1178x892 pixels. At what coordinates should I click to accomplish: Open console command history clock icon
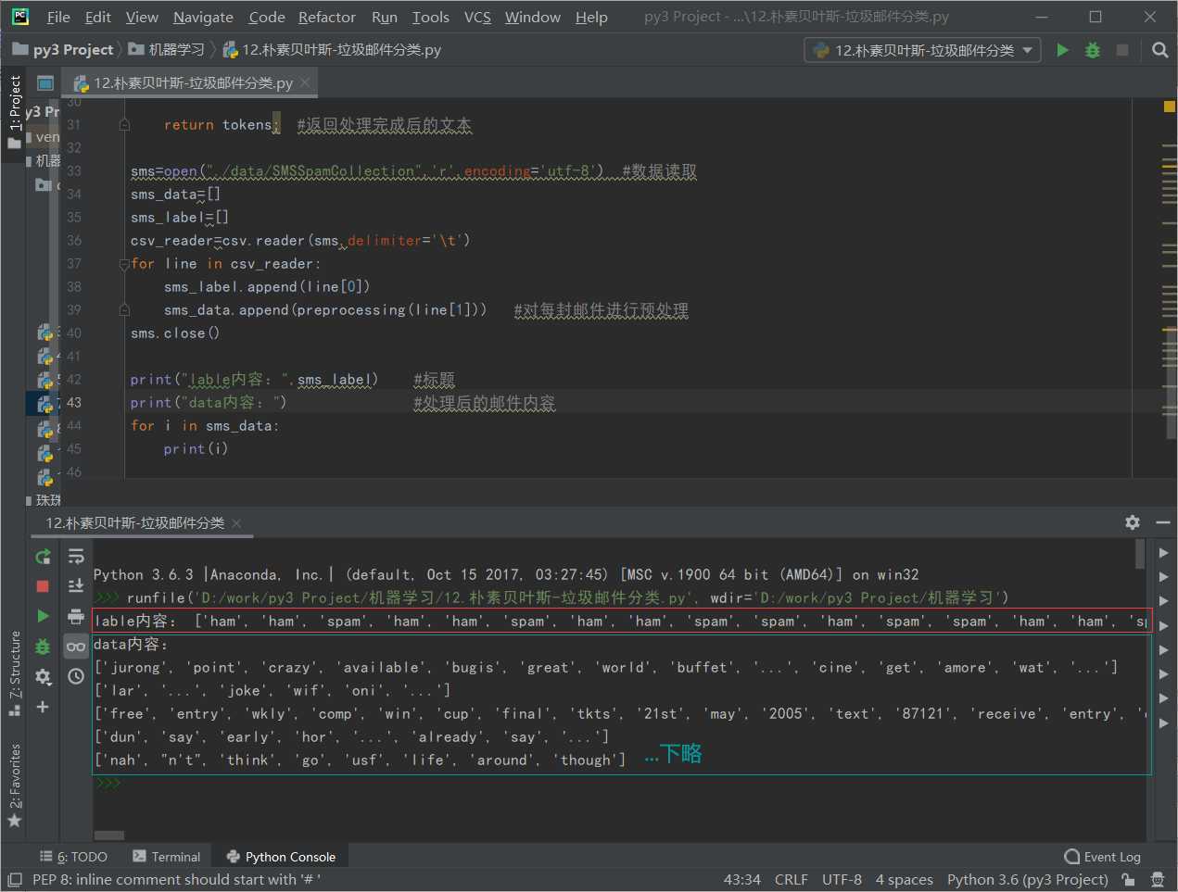tap(76, 676)
